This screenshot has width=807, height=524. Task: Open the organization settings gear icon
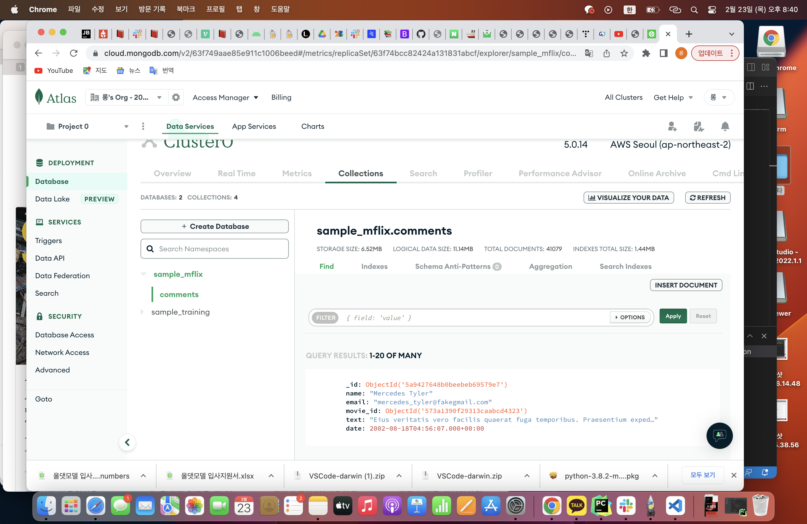point(176,98)
